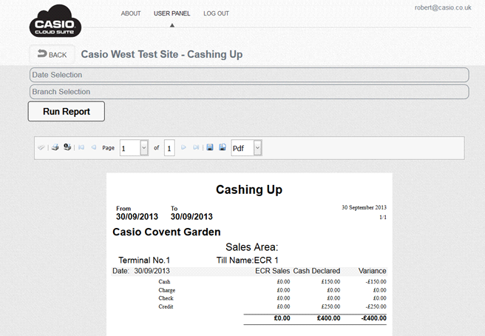Go back with the BACK button
Screen dimensions: 485x336
(x=52, y=55)
